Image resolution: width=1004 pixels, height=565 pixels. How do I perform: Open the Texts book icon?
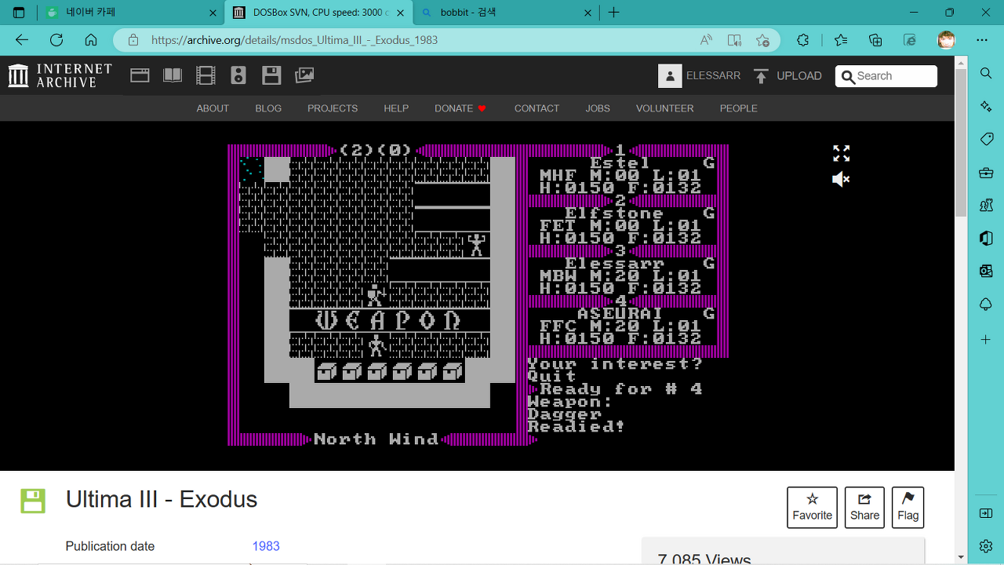coord(173,75)
